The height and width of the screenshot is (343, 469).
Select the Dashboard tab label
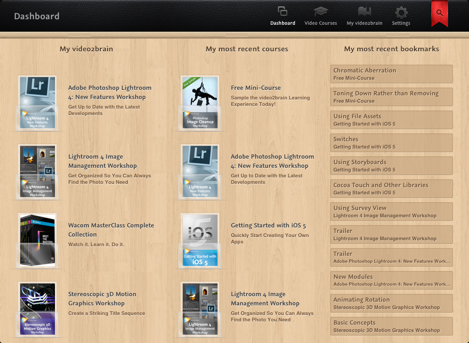point(283,23)
